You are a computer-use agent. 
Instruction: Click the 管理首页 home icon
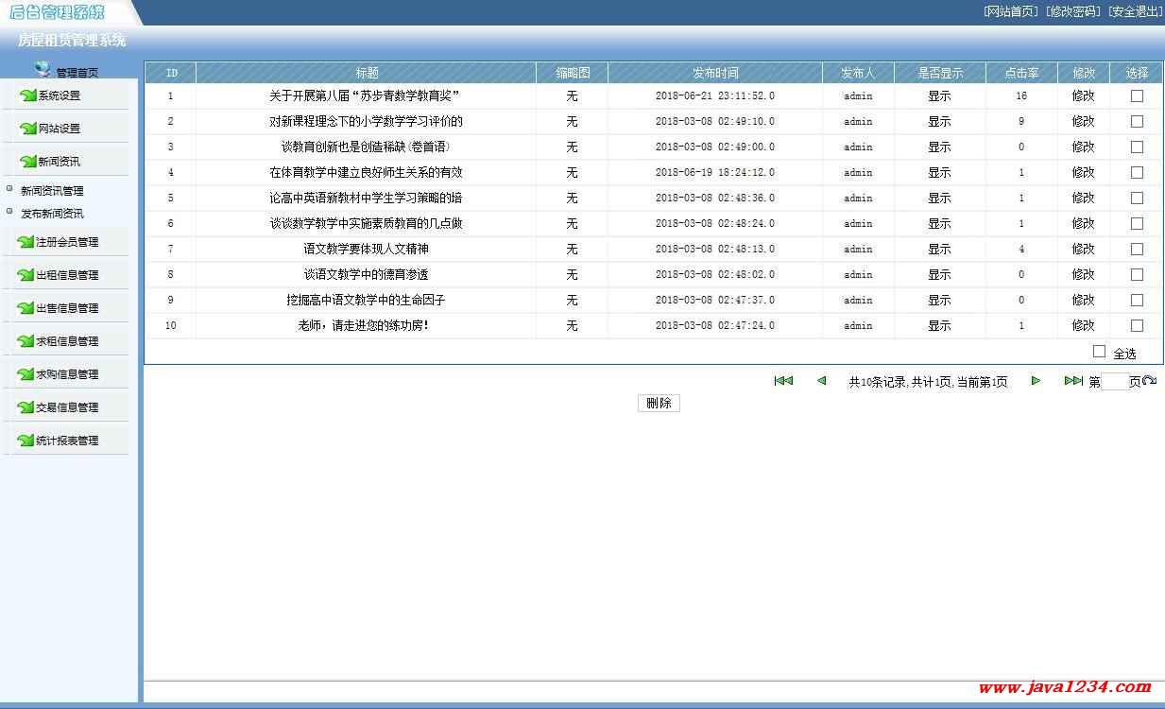[43, 68]
